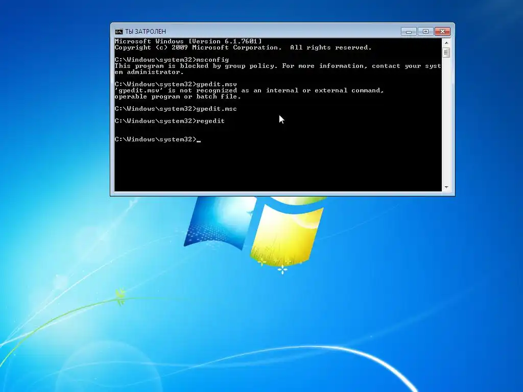Screen dimensions: 523x392
Task: Click the console vertical scrollbar thumb
Action: click(446, 53)
